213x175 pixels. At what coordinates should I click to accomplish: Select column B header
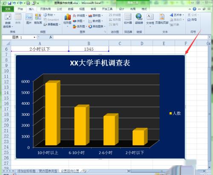tap(89, 43)
